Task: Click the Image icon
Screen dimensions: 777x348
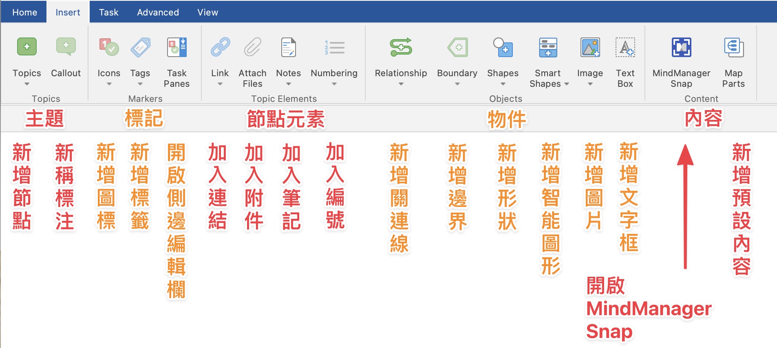Action: [590, 47]
